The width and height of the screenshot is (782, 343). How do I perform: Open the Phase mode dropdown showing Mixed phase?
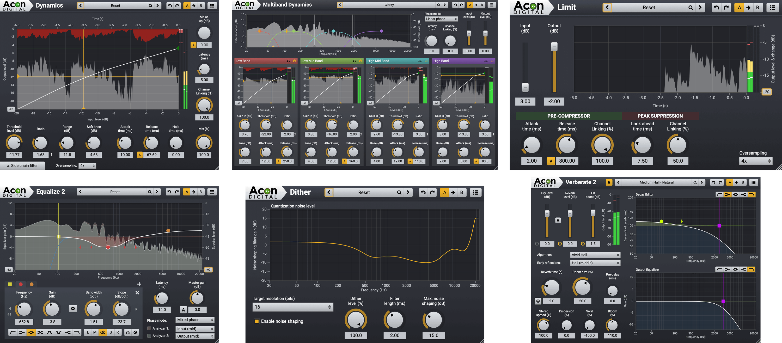point(195,320)
